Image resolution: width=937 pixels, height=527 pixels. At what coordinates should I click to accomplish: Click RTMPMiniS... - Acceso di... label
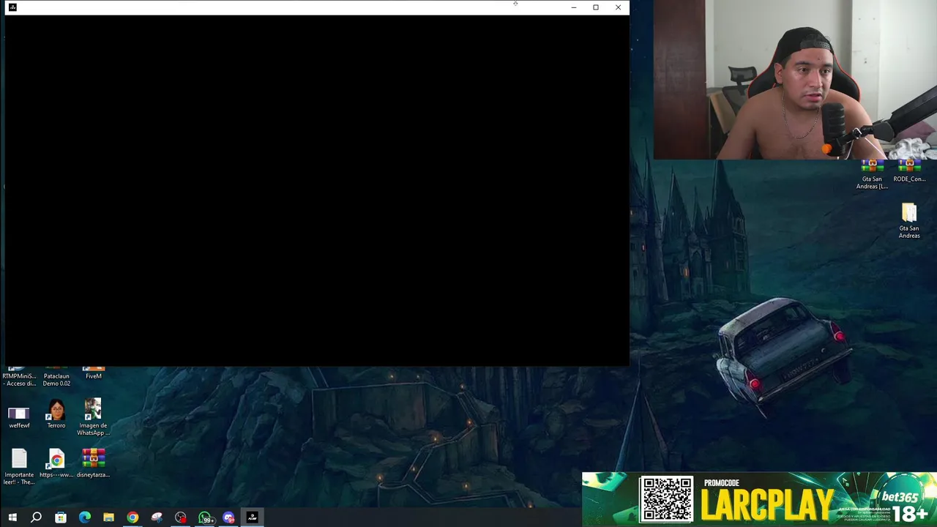click(19, 380)
